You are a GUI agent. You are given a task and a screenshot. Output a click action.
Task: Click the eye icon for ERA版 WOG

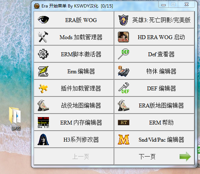(43, 20)
